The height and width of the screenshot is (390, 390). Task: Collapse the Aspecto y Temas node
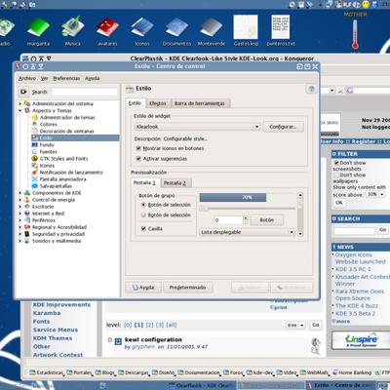pos(20,110)
